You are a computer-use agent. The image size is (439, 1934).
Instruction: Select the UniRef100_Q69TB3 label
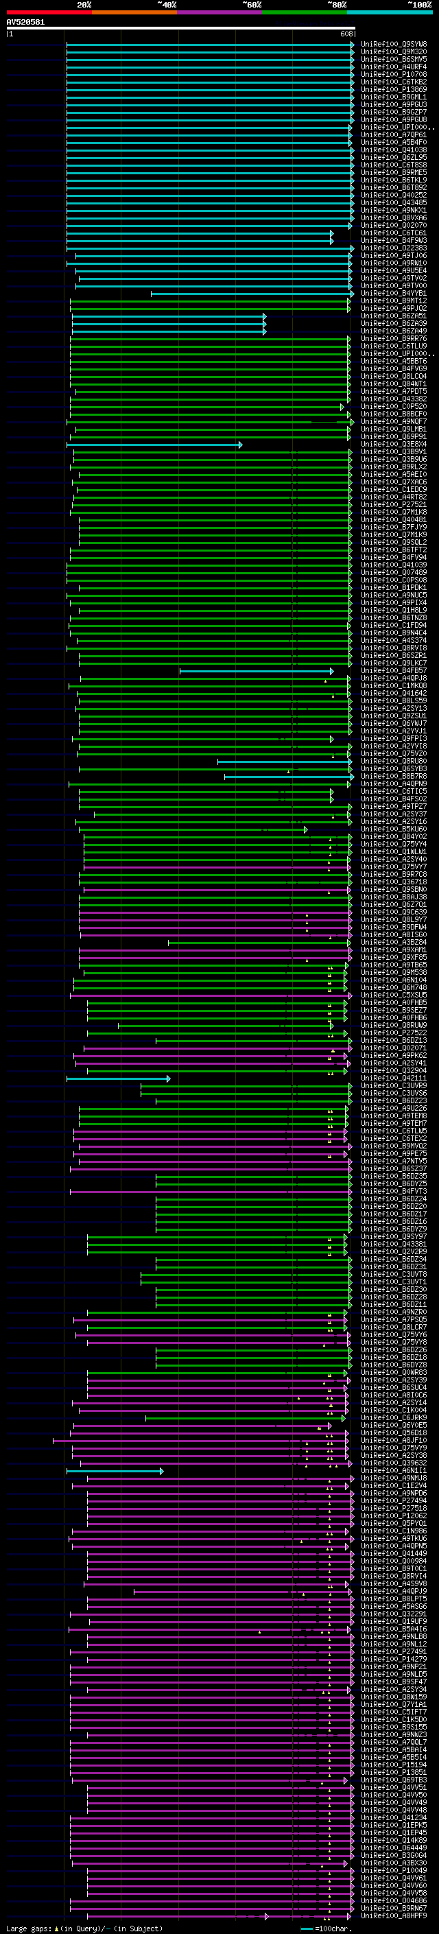pos(394,1780)
